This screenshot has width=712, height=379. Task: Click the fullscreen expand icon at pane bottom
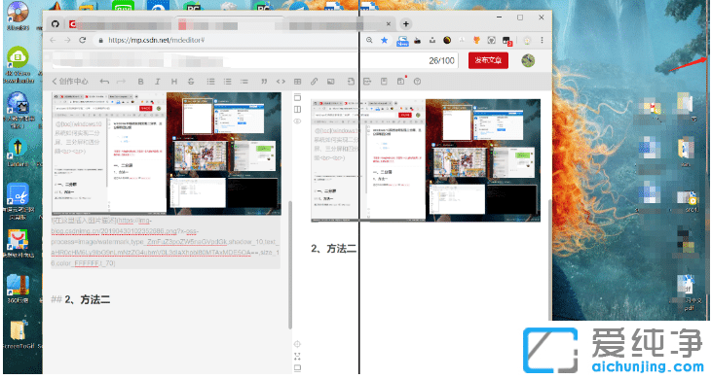click(297, 357)
